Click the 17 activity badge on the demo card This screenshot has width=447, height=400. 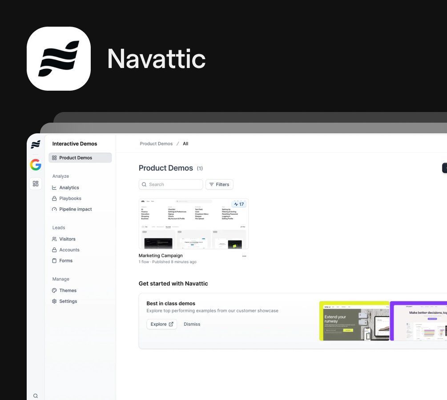[239, 204]
